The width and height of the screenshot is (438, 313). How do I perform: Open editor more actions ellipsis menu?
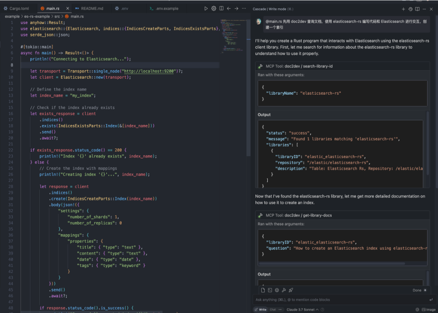click(x=244, y=9)
